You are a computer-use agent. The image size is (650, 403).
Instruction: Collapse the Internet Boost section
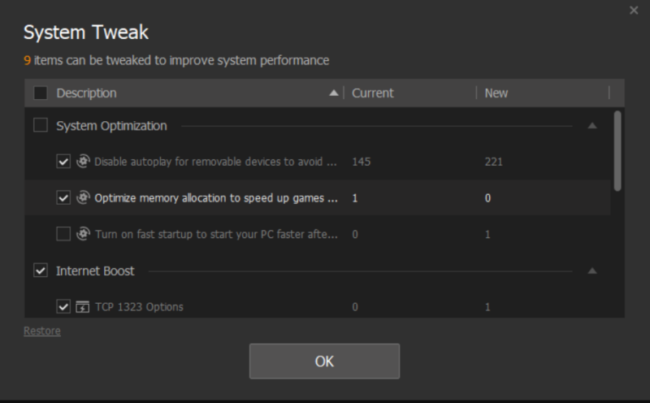point(592,271)
